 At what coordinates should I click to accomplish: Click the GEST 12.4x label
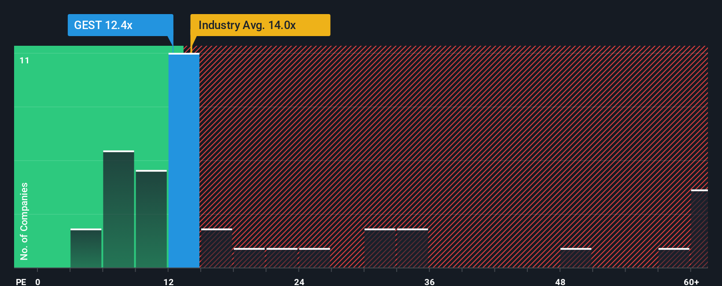120,25
